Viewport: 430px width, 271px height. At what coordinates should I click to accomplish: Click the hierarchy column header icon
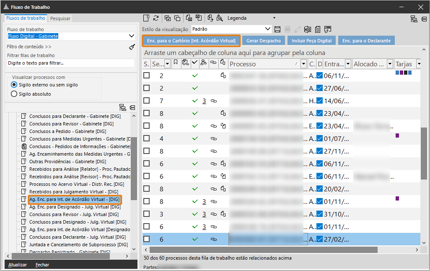click(204, 63)
